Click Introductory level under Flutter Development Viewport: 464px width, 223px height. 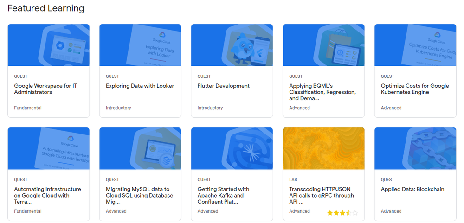tap(210, 108)
